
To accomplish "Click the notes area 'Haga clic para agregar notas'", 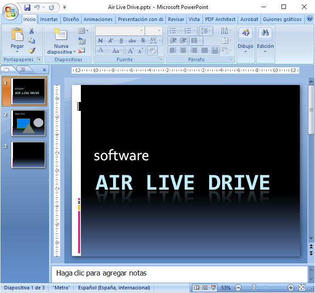I will point(180,274).
